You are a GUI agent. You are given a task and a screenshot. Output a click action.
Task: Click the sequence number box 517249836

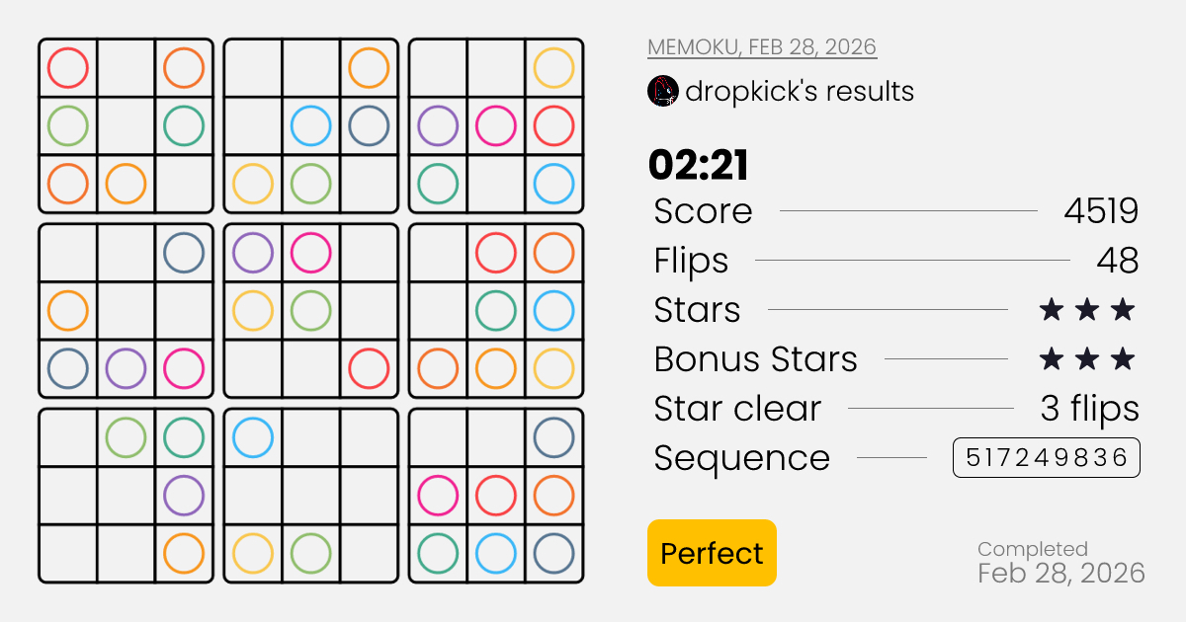(x=1047, y=458)
